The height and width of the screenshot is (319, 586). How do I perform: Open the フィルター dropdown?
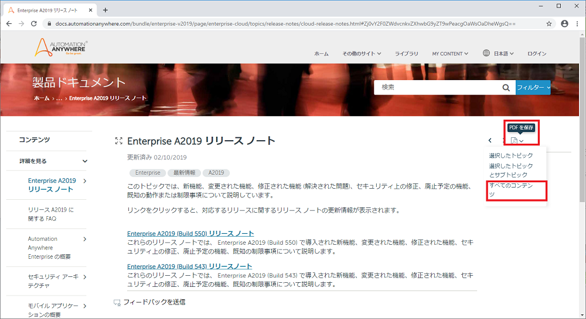point(533,87)
